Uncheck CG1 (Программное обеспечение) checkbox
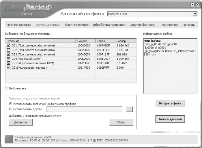This screenshot has width=202, height=148. coord(8,46)
